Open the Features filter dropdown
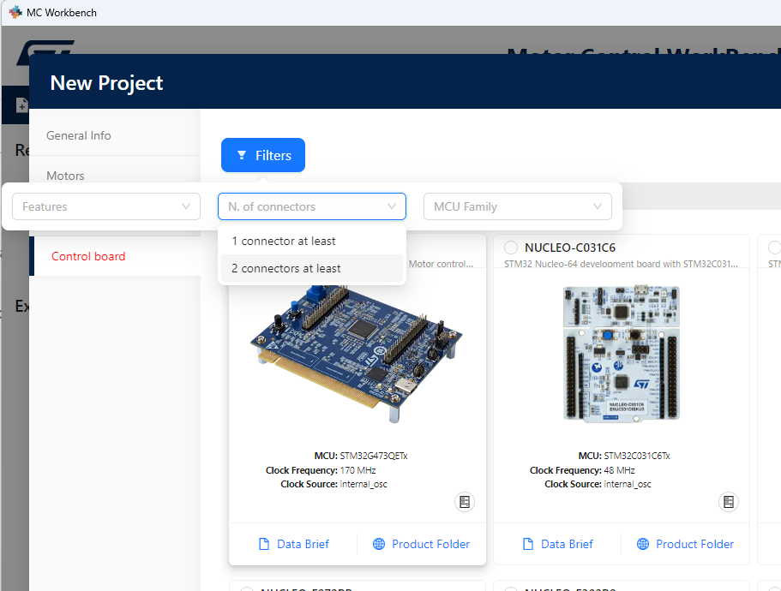The height and width of the screenshot is (591, 781). click(105, 206)
